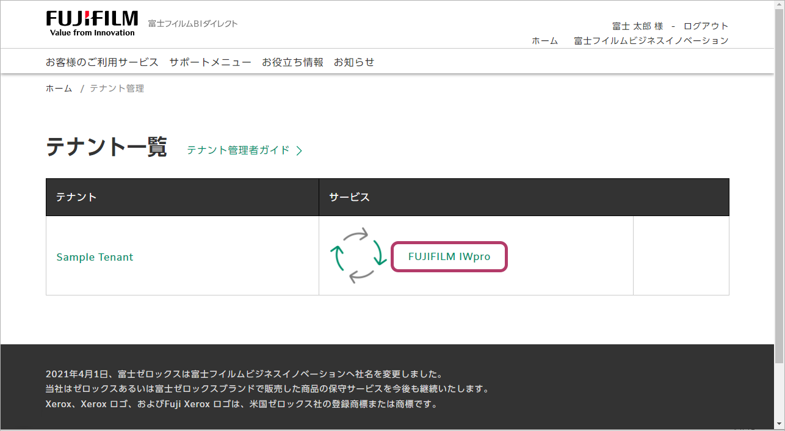Open the お役立ち情報 menu

(x=292, y=62)
